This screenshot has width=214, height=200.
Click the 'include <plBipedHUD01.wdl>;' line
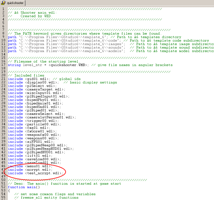(x=37, y=152)
